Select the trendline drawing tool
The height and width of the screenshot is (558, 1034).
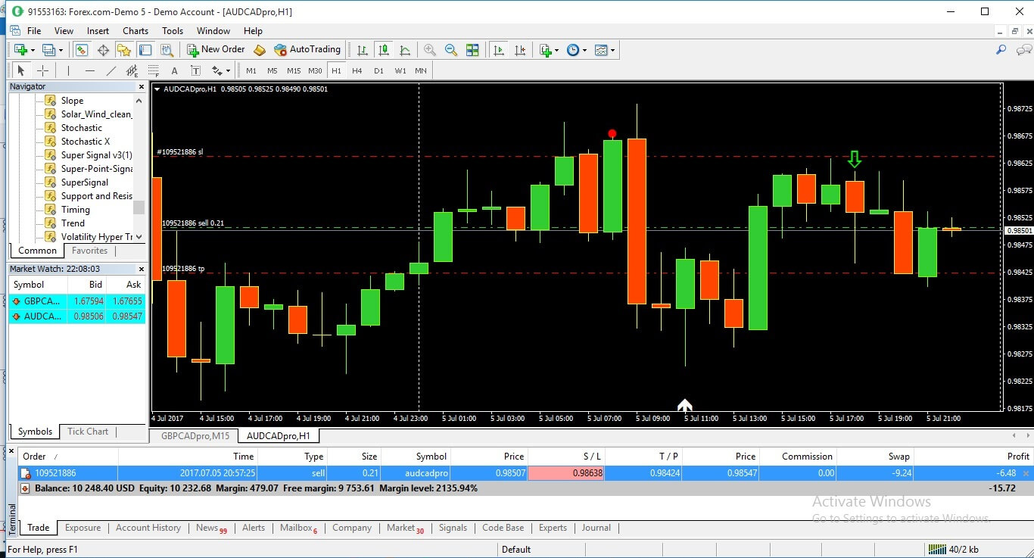[x=111, y=70]
